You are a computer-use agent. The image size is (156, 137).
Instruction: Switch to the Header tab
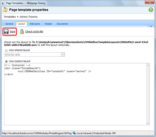click(48, 24)
